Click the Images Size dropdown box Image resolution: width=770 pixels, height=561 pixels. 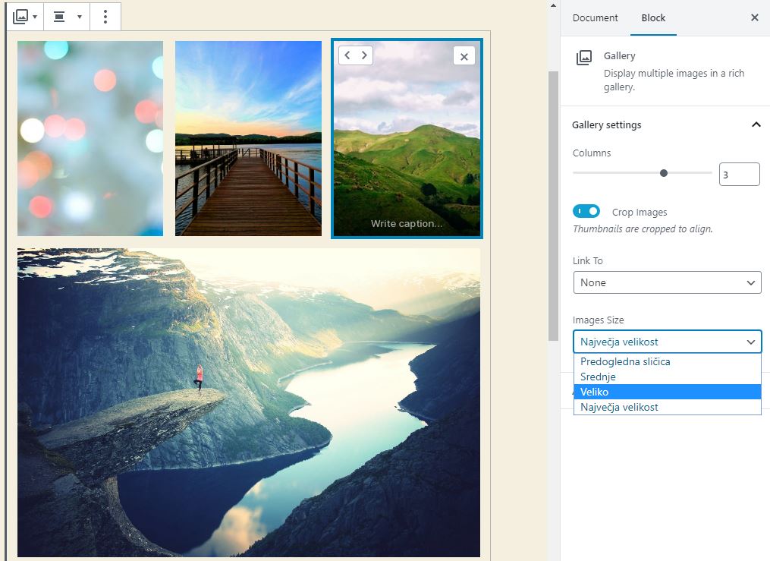click(x=667, y=342)
